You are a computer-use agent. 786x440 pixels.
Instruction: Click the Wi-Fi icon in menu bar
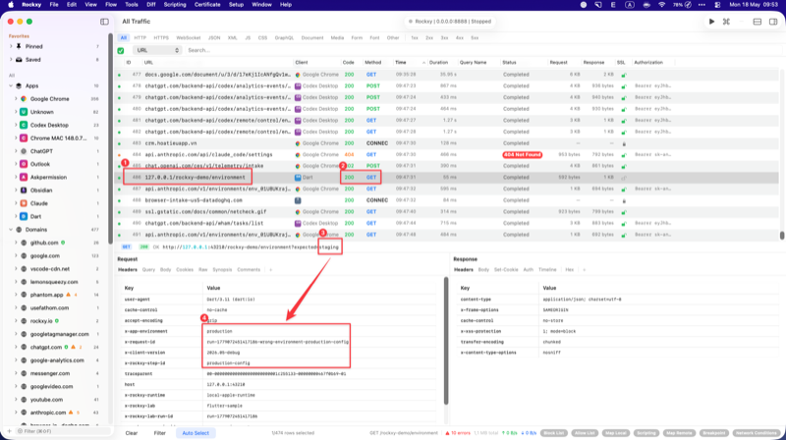tap(661, 5)
